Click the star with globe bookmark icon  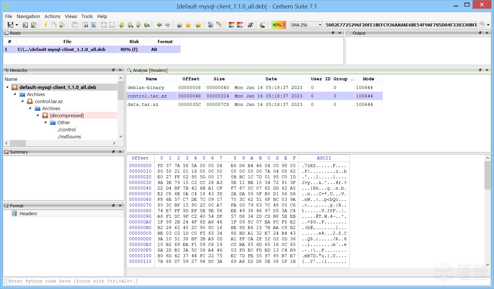(x=180, y=25)
